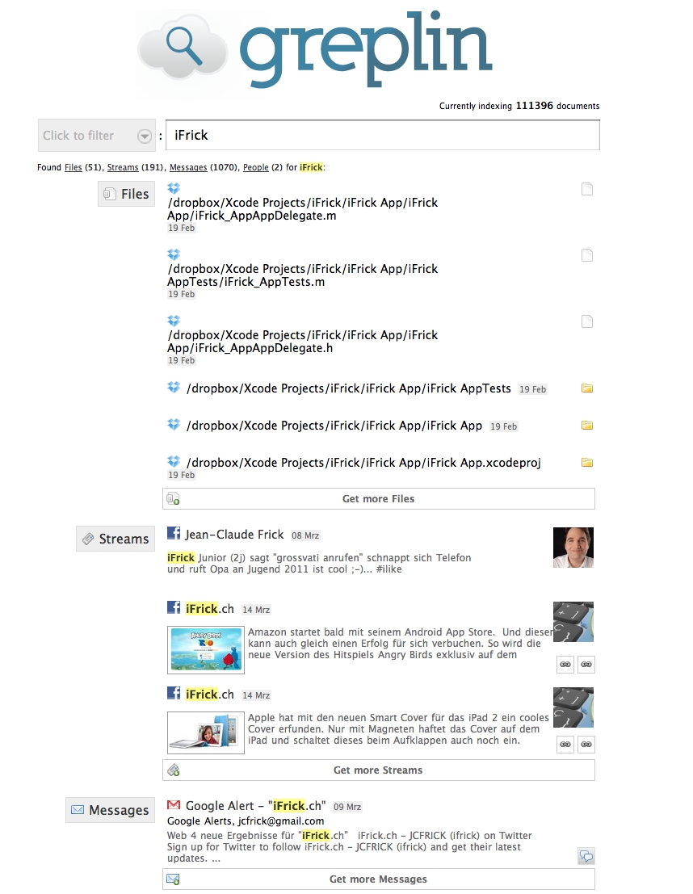Click the Dropbox icon above iFrick_AppAppDelegate.h
This screenshot has height=894, width=693.
[x=174, y=321]
